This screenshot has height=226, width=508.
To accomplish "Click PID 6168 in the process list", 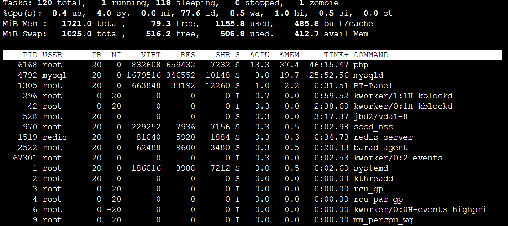I will (x=27, y=65).
